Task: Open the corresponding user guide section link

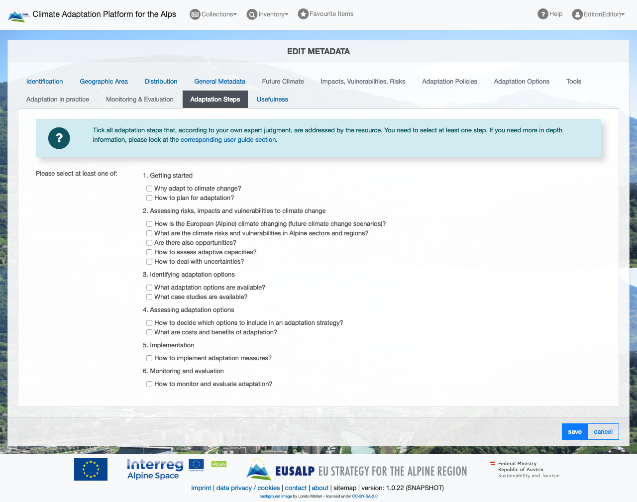Action: (228, 140)
